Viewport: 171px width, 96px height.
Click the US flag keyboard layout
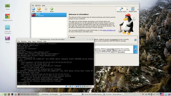pos(162,94)
